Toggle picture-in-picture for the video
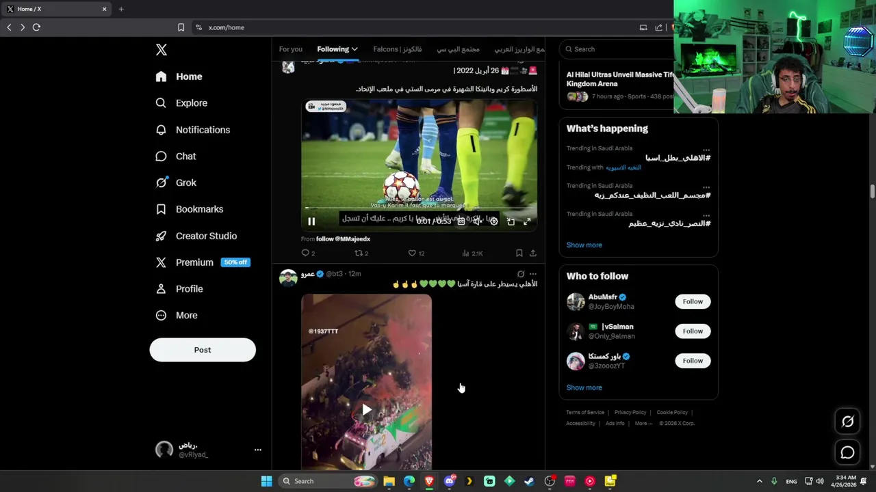This screenshot has width=876, height=492. click(511, 221)
